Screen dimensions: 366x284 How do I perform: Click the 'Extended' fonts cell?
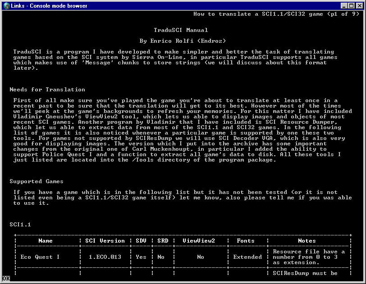247,257
